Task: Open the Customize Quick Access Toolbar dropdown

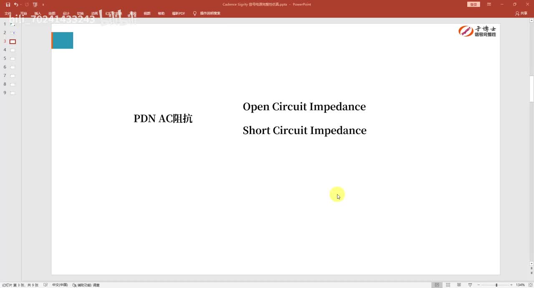Action: (x=43, y=5)
